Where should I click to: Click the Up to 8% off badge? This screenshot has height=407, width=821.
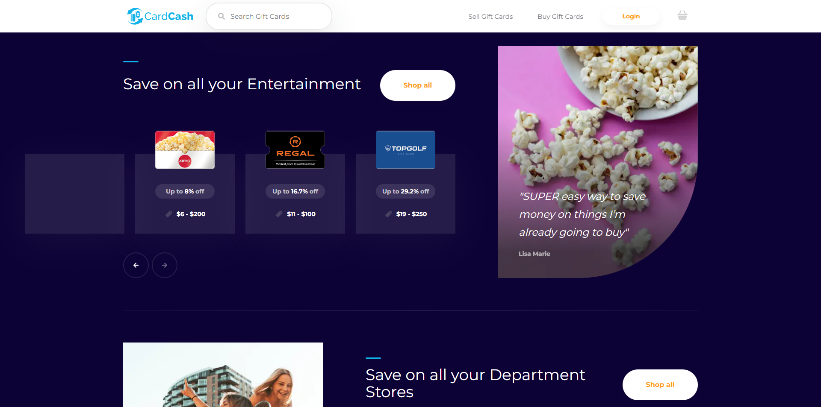point(185,191)
